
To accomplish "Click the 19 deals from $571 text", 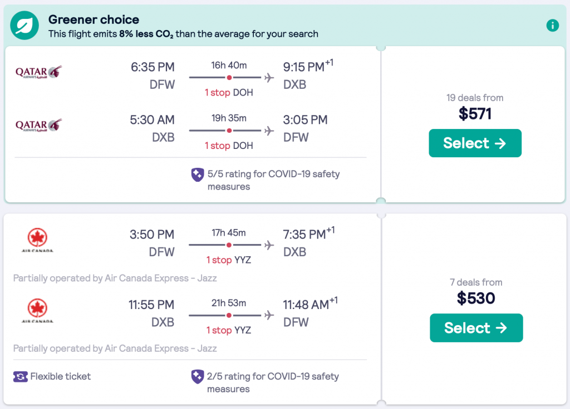I will click(475, 106).
